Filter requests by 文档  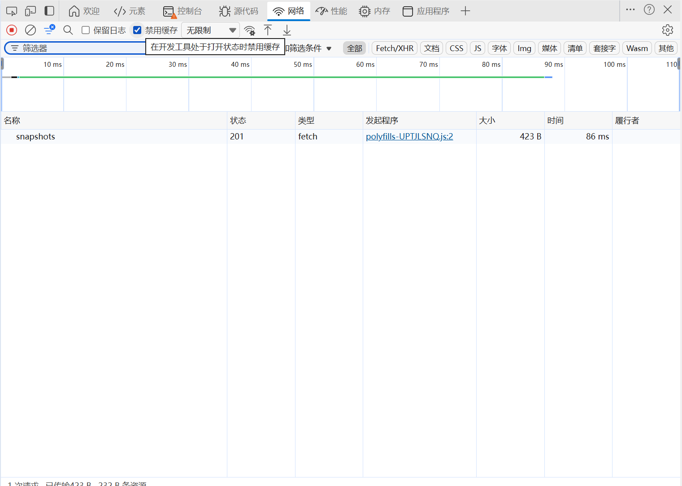[x=432, y=48]
